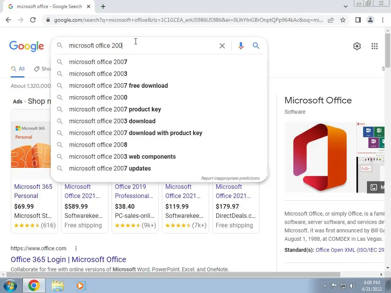Viewport: 391px width, 293px height.
Task: Choose suggestion microsoft office 2000
Action: (x=159, y=97)
